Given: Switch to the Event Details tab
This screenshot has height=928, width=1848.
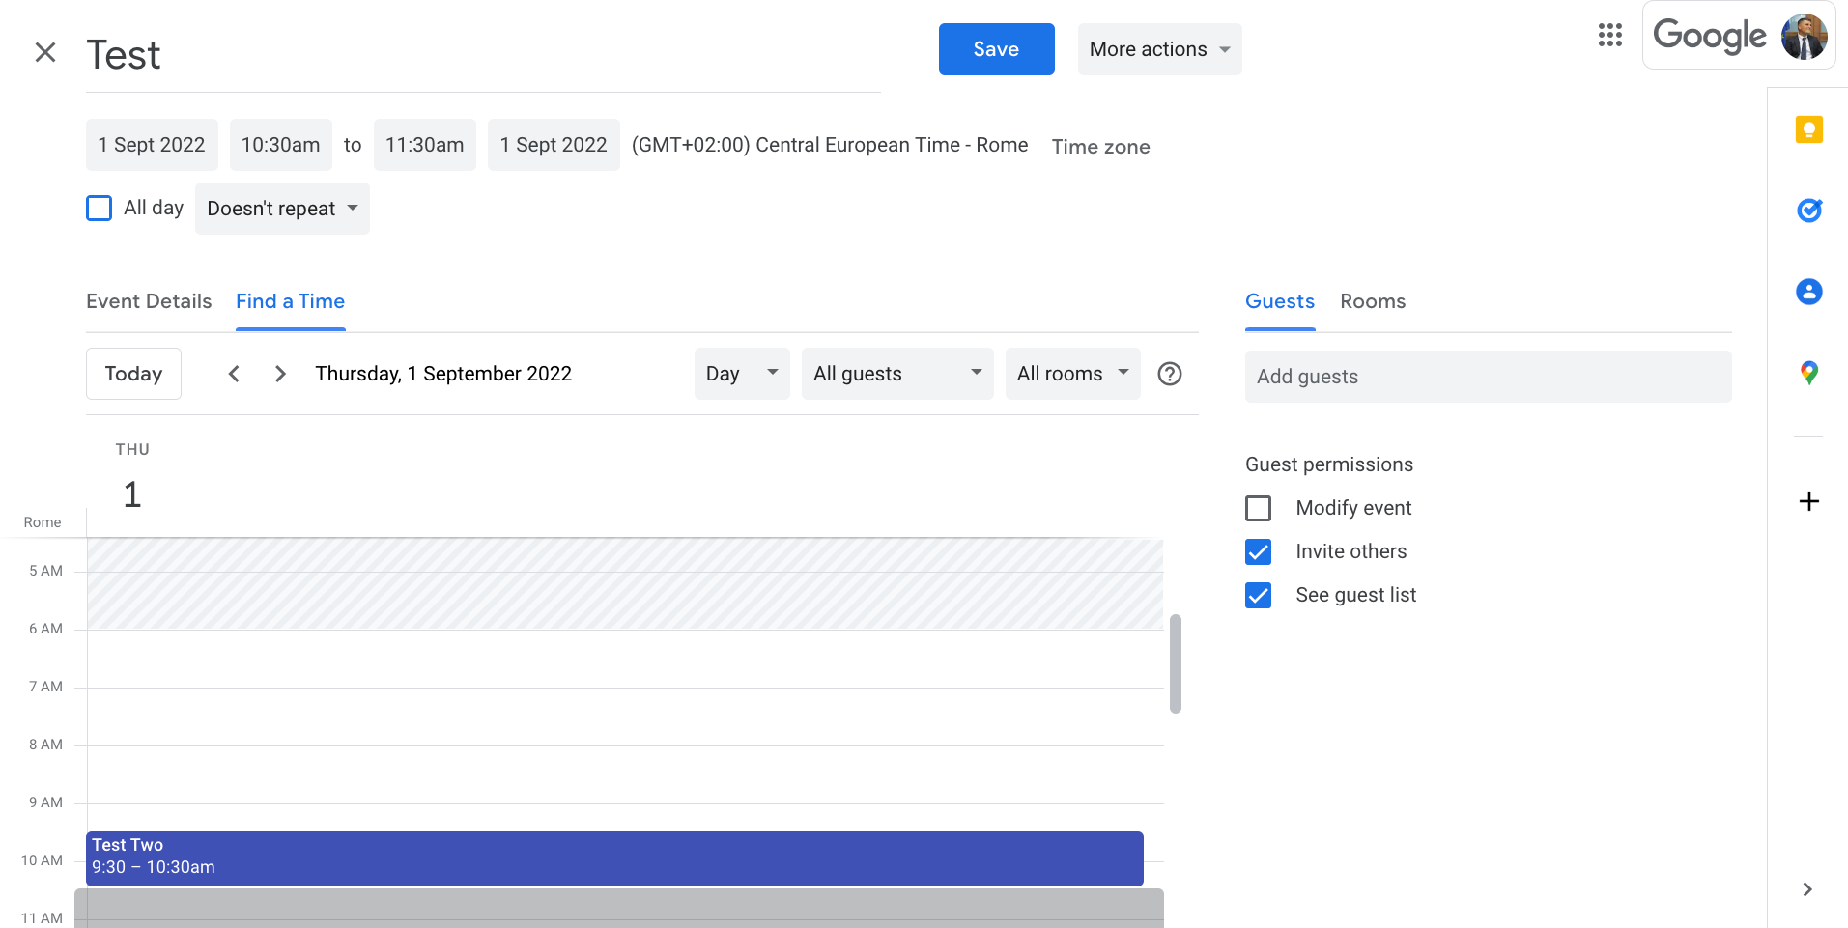Looking at the screenshot, I should coord(148,300).
